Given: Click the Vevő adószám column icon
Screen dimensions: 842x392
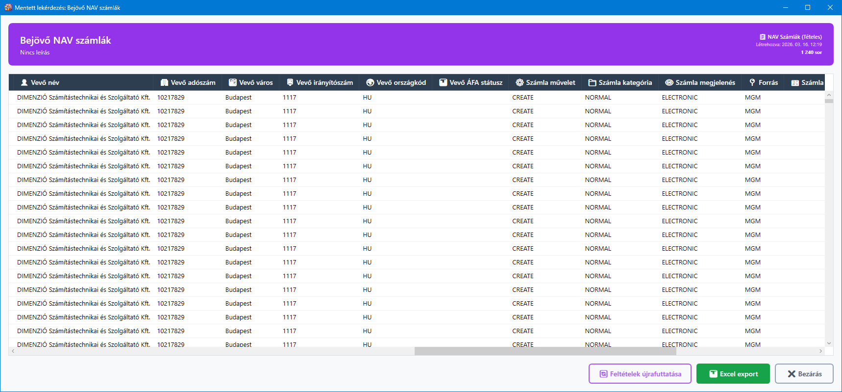Looking at the screenshot, I should click(164, 82).
